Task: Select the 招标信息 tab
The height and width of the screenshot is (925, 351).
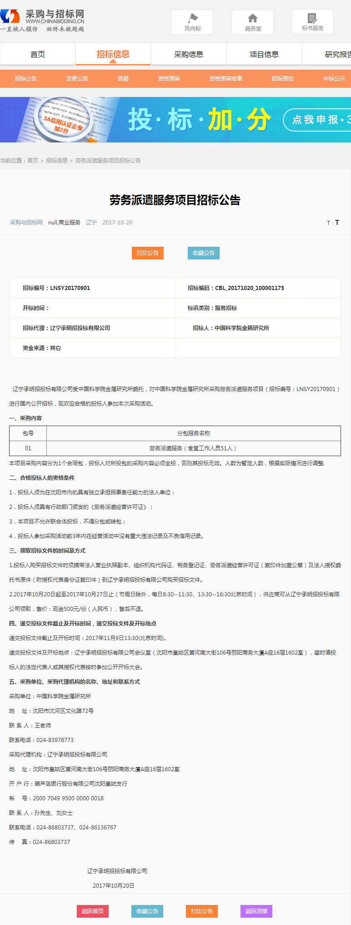Action: coord(113,55)
